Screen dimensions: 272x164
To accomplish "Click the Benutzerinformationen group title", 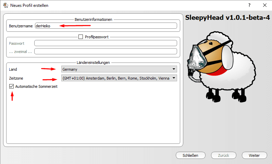I will tap(93, 20).
